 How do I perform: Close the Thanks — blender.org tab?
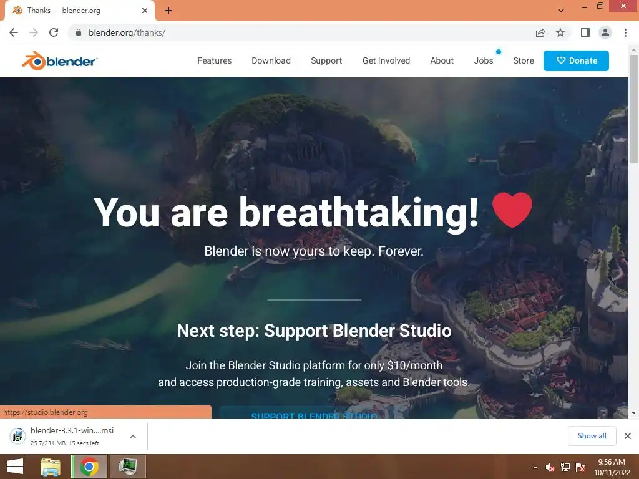[145, 11]
